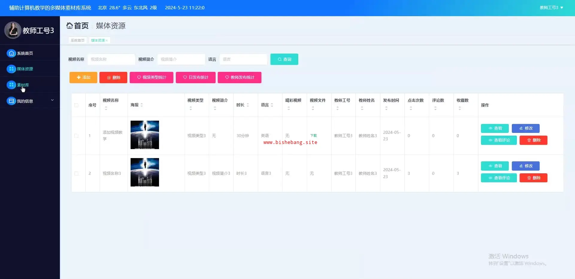Click the 媒体资源 sidebar grid icon

(x=11, y=69)
